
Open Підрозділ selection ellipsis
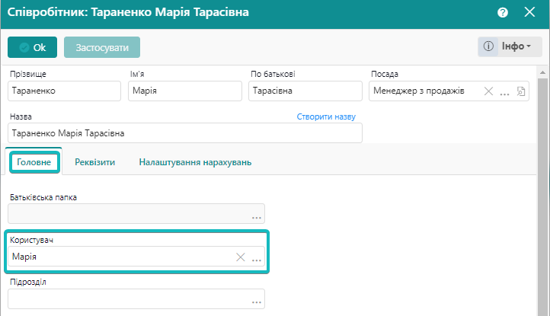257,300
